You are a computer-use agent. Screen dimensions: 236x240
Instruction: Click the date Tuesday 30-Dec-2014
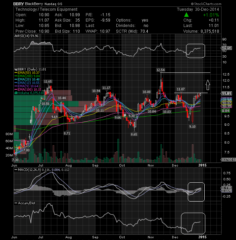pyautogui.click(x=198, y=9)
